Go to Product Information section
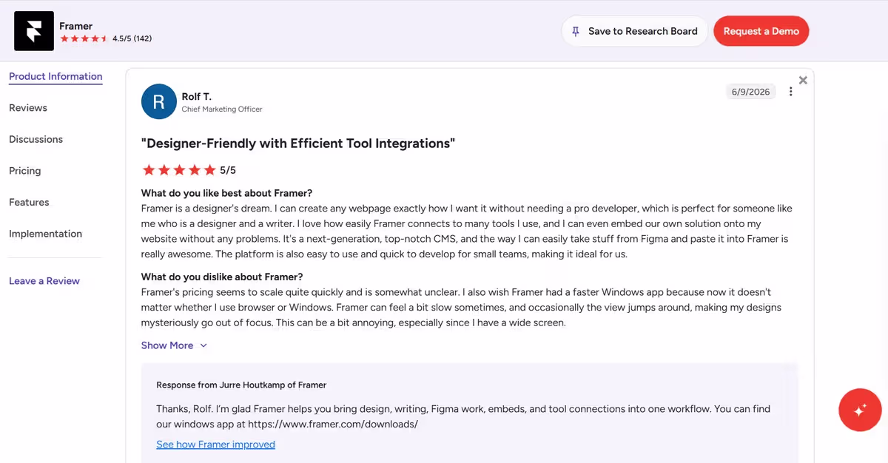This screenshot has width=888, height=463. click(55, 76)
